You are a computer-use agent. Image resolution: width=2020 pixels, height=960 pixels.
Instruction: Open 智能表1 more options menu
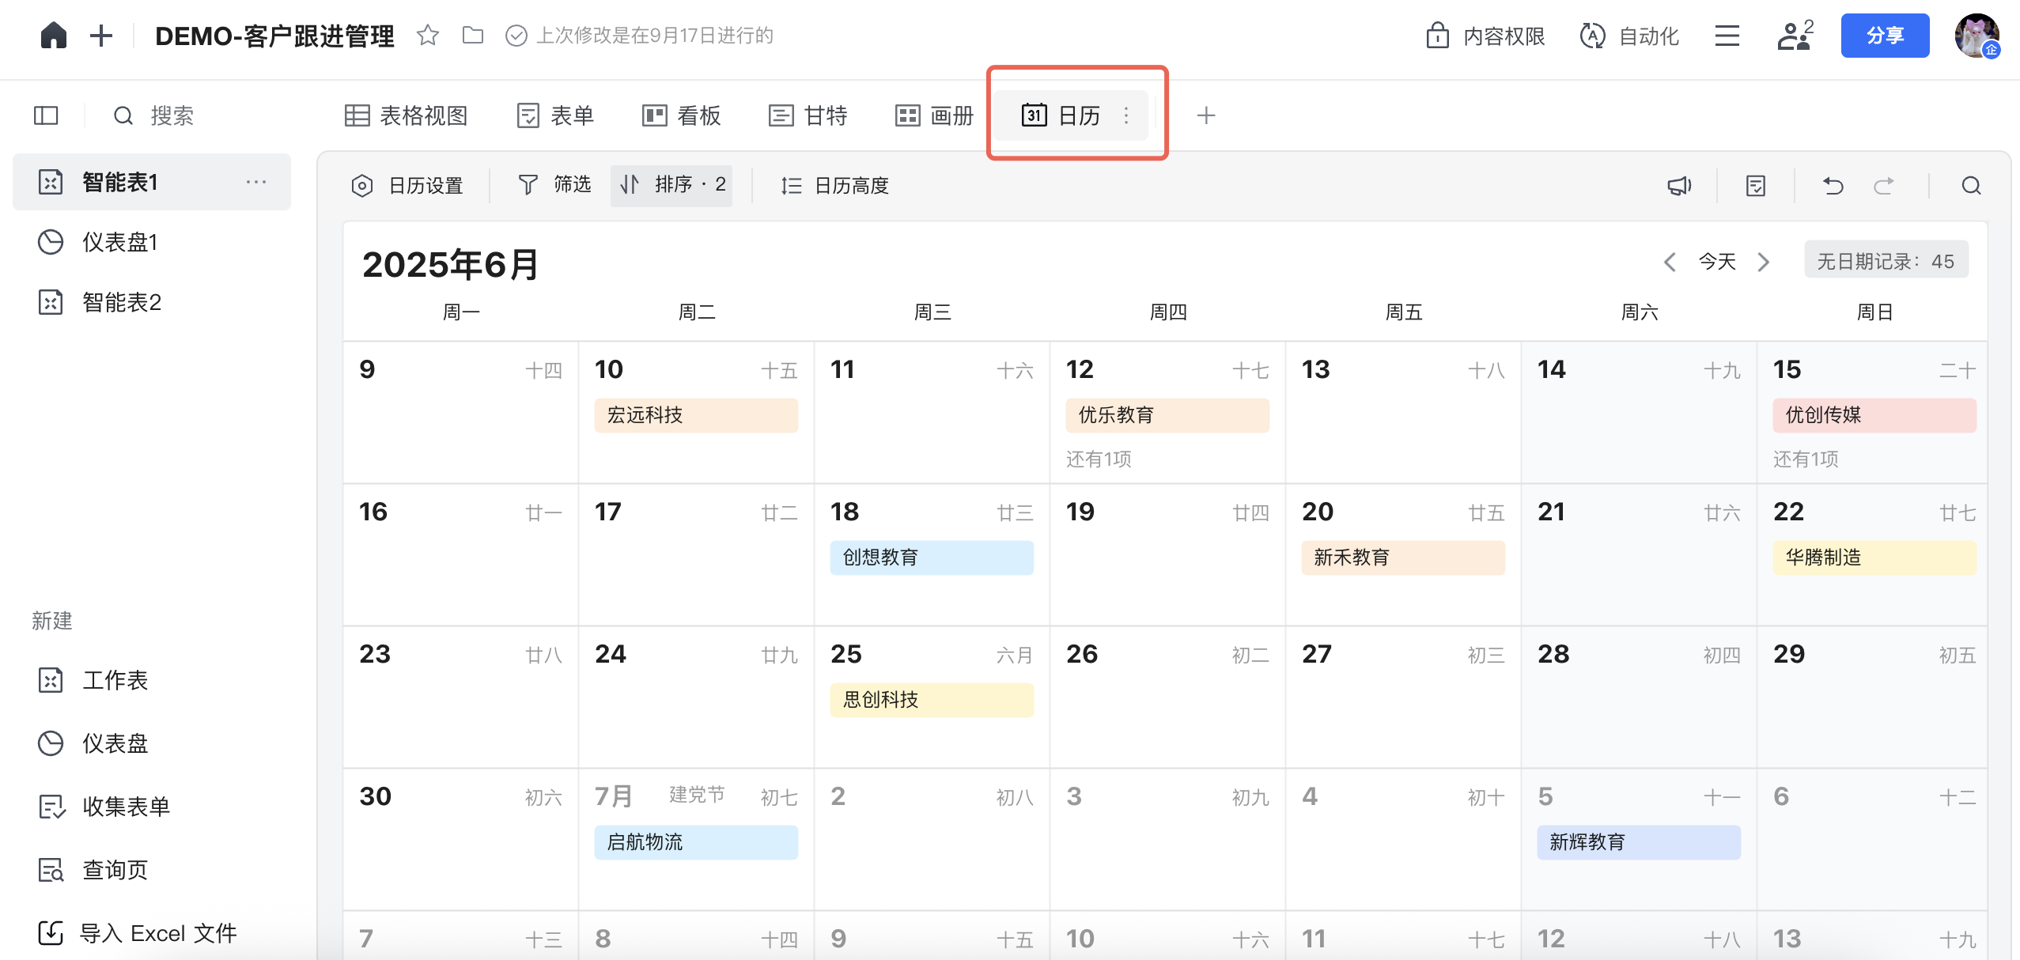tap(255, 183)
